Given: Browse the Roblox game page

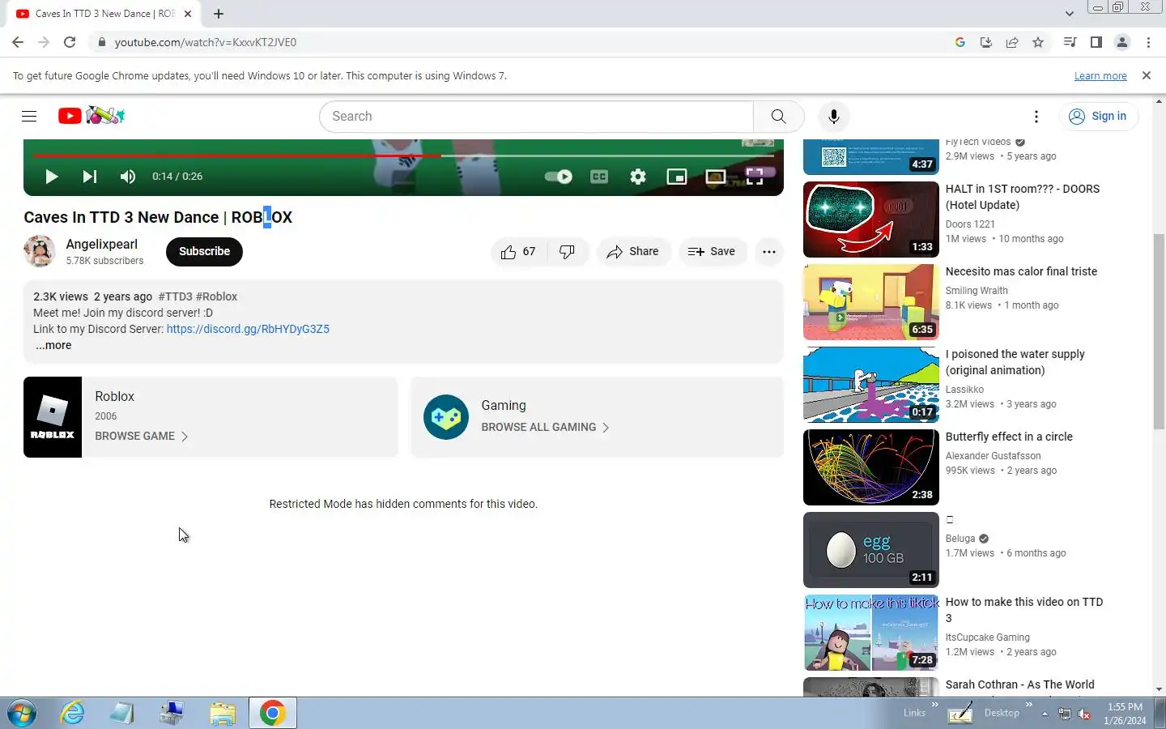Looking at the screenshot, I should click(x=142, y=436).
